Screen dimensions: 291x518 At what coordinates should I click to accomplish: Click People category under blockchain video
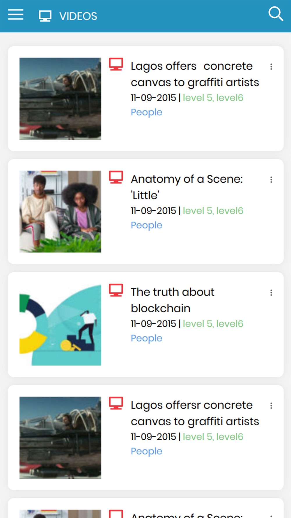click(x=146, y=338)
